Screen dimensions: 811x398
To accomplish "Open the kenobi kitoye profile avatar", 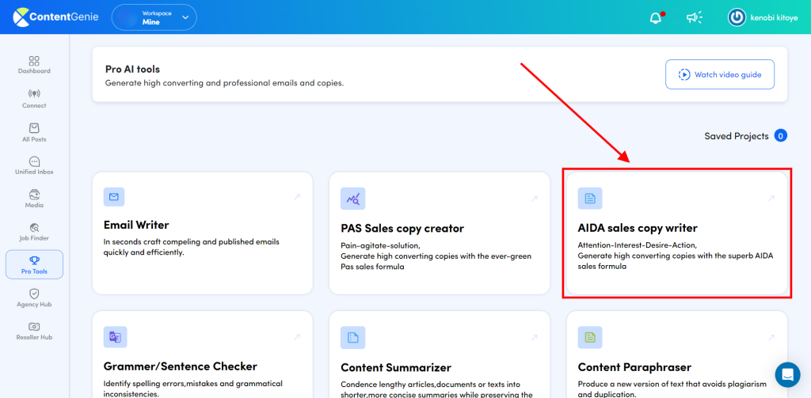I will pyautogui.click(x=737, y=17).
